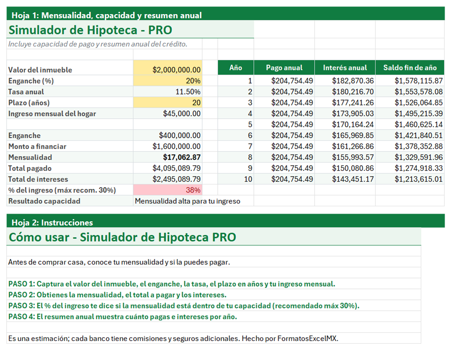Select year 7 balance $1,378,352.88

coord(410,147)
